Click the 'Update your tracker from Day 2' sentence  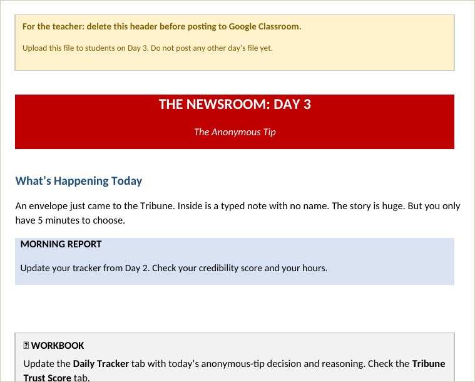(x=174, y=268)
